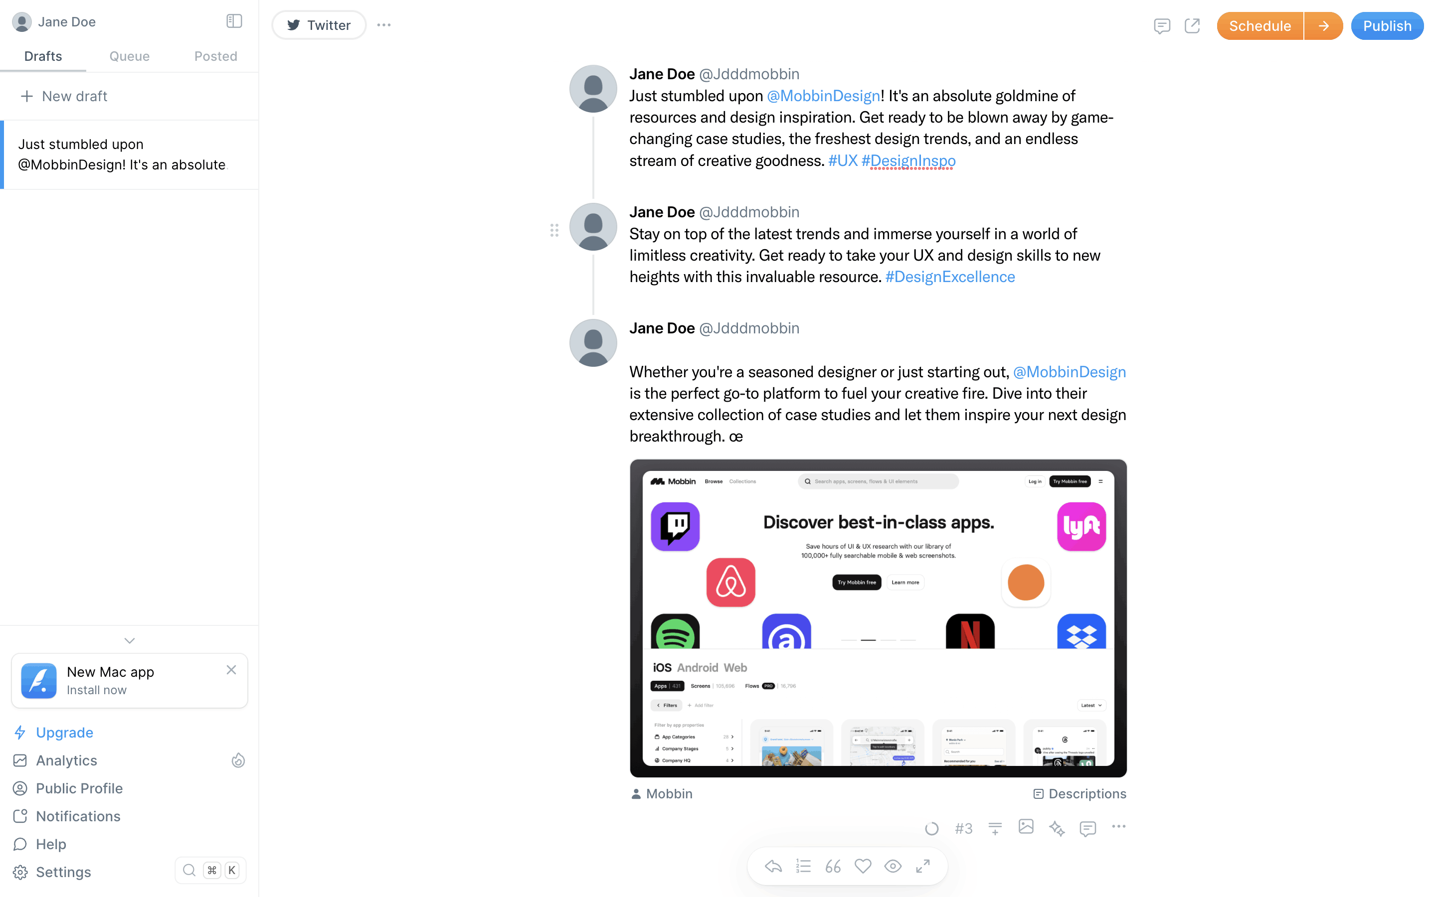Open the AI sparkle assist icon
Image resolution: width=1436 pixels, height=897 pixels.
(x=1057, y=828)
